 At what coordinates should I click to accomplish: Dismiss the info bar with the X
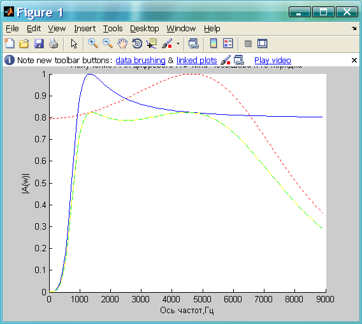(x=354, y=61)
